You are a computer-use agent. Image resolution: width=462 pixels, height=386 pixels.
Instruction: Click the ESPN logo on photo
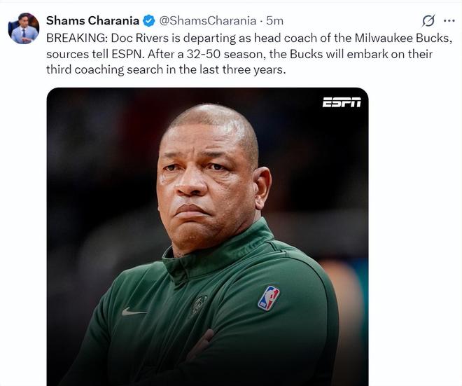[x=342, y=102]
